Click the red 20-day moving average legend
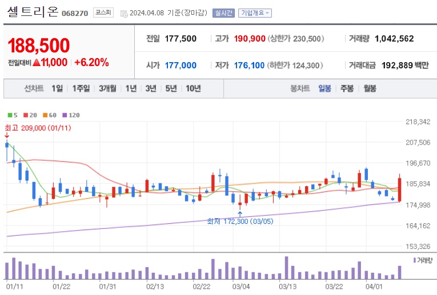 point(30,115)
